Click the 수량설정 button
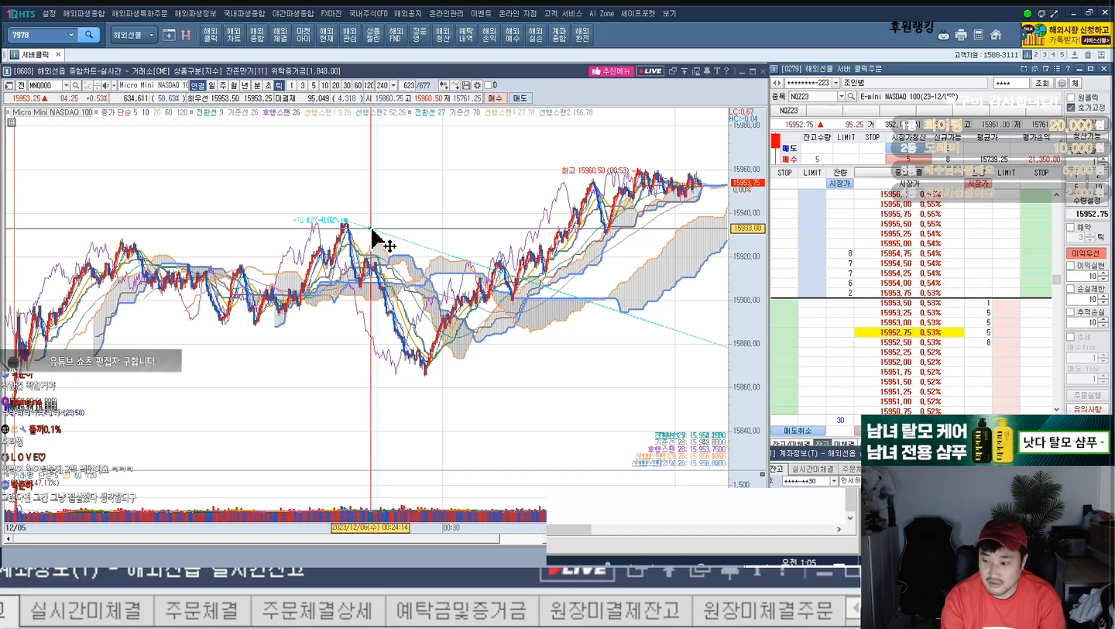1115x629 pixels. (x=1087, y=200)
